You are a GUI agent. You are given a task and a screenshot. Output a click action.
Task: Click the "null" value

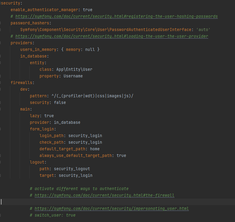point(90,50)
